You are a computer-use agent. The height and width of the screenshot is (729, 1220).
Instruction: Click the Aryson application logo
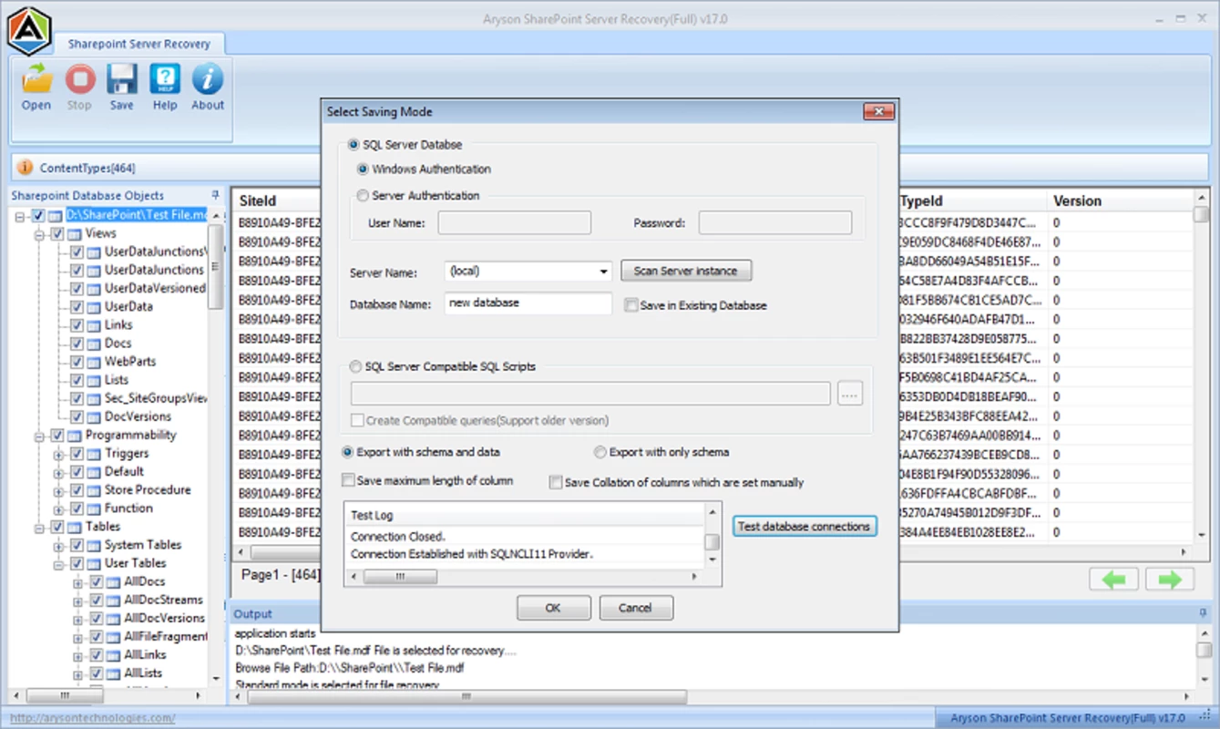click(28, 29)
